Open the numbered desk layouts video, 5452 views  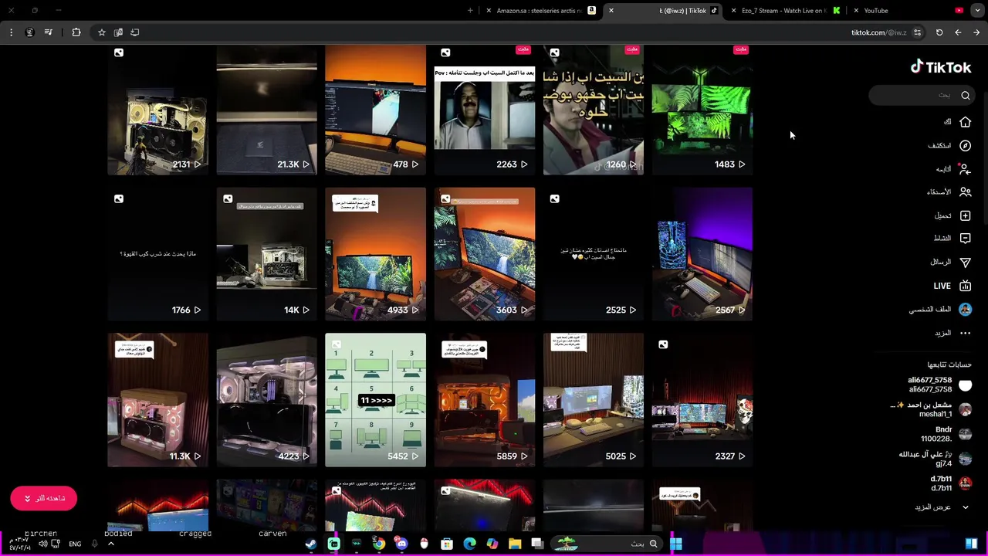coord(375,400)
